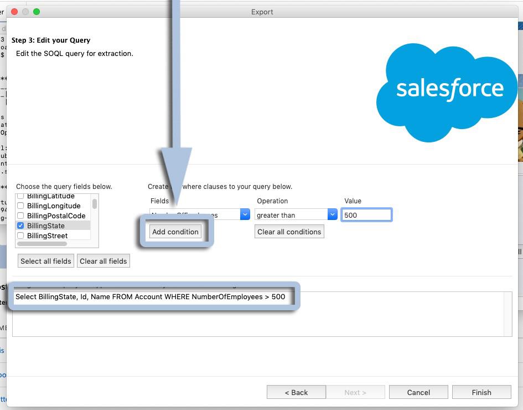Click the Clear all fields button

click(x=103, y=261)
